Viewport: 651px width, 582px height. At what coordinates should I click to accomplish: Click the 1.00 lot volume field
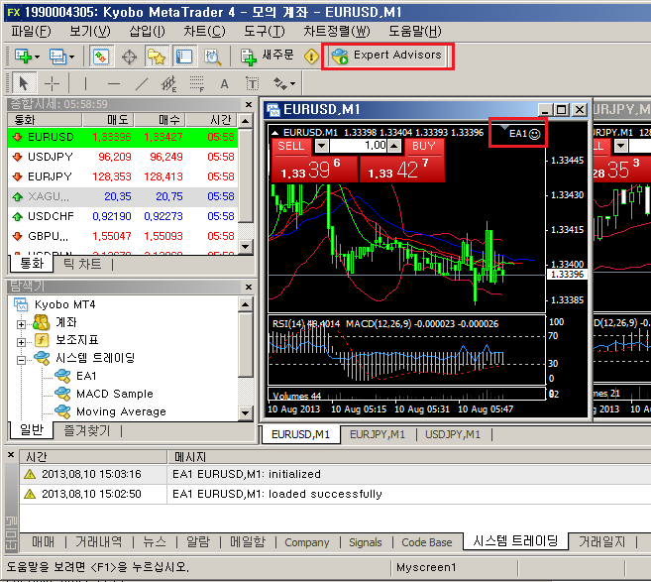tap(359, 146)
